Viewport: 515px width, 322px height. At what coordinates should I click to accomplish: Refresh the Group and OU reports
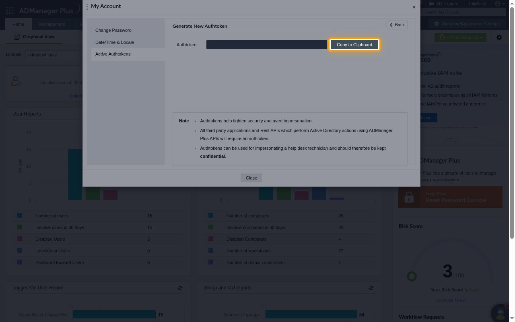pos(371,288)
